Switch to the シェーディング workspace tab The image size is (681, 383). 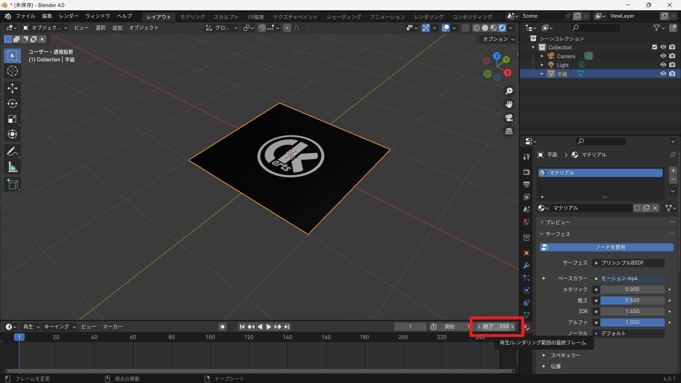344,17
